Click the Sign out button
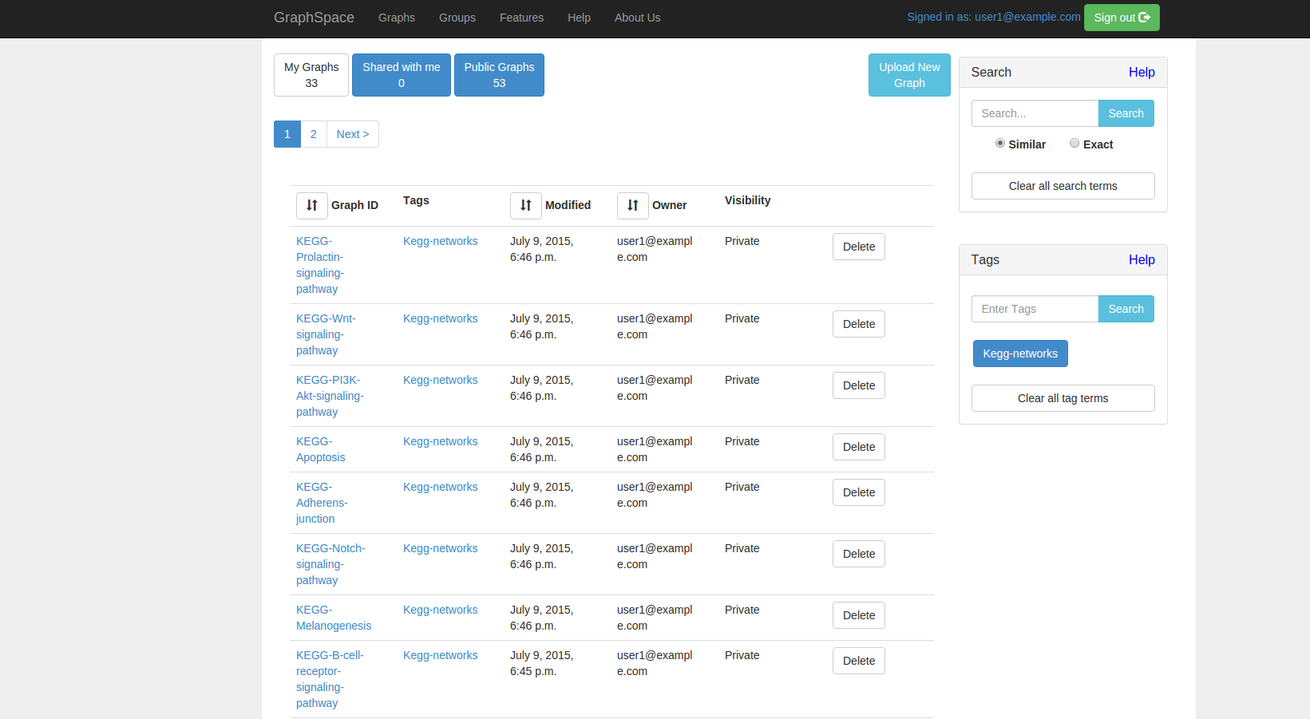1310x719 pixels. [x=1122, y=18]
